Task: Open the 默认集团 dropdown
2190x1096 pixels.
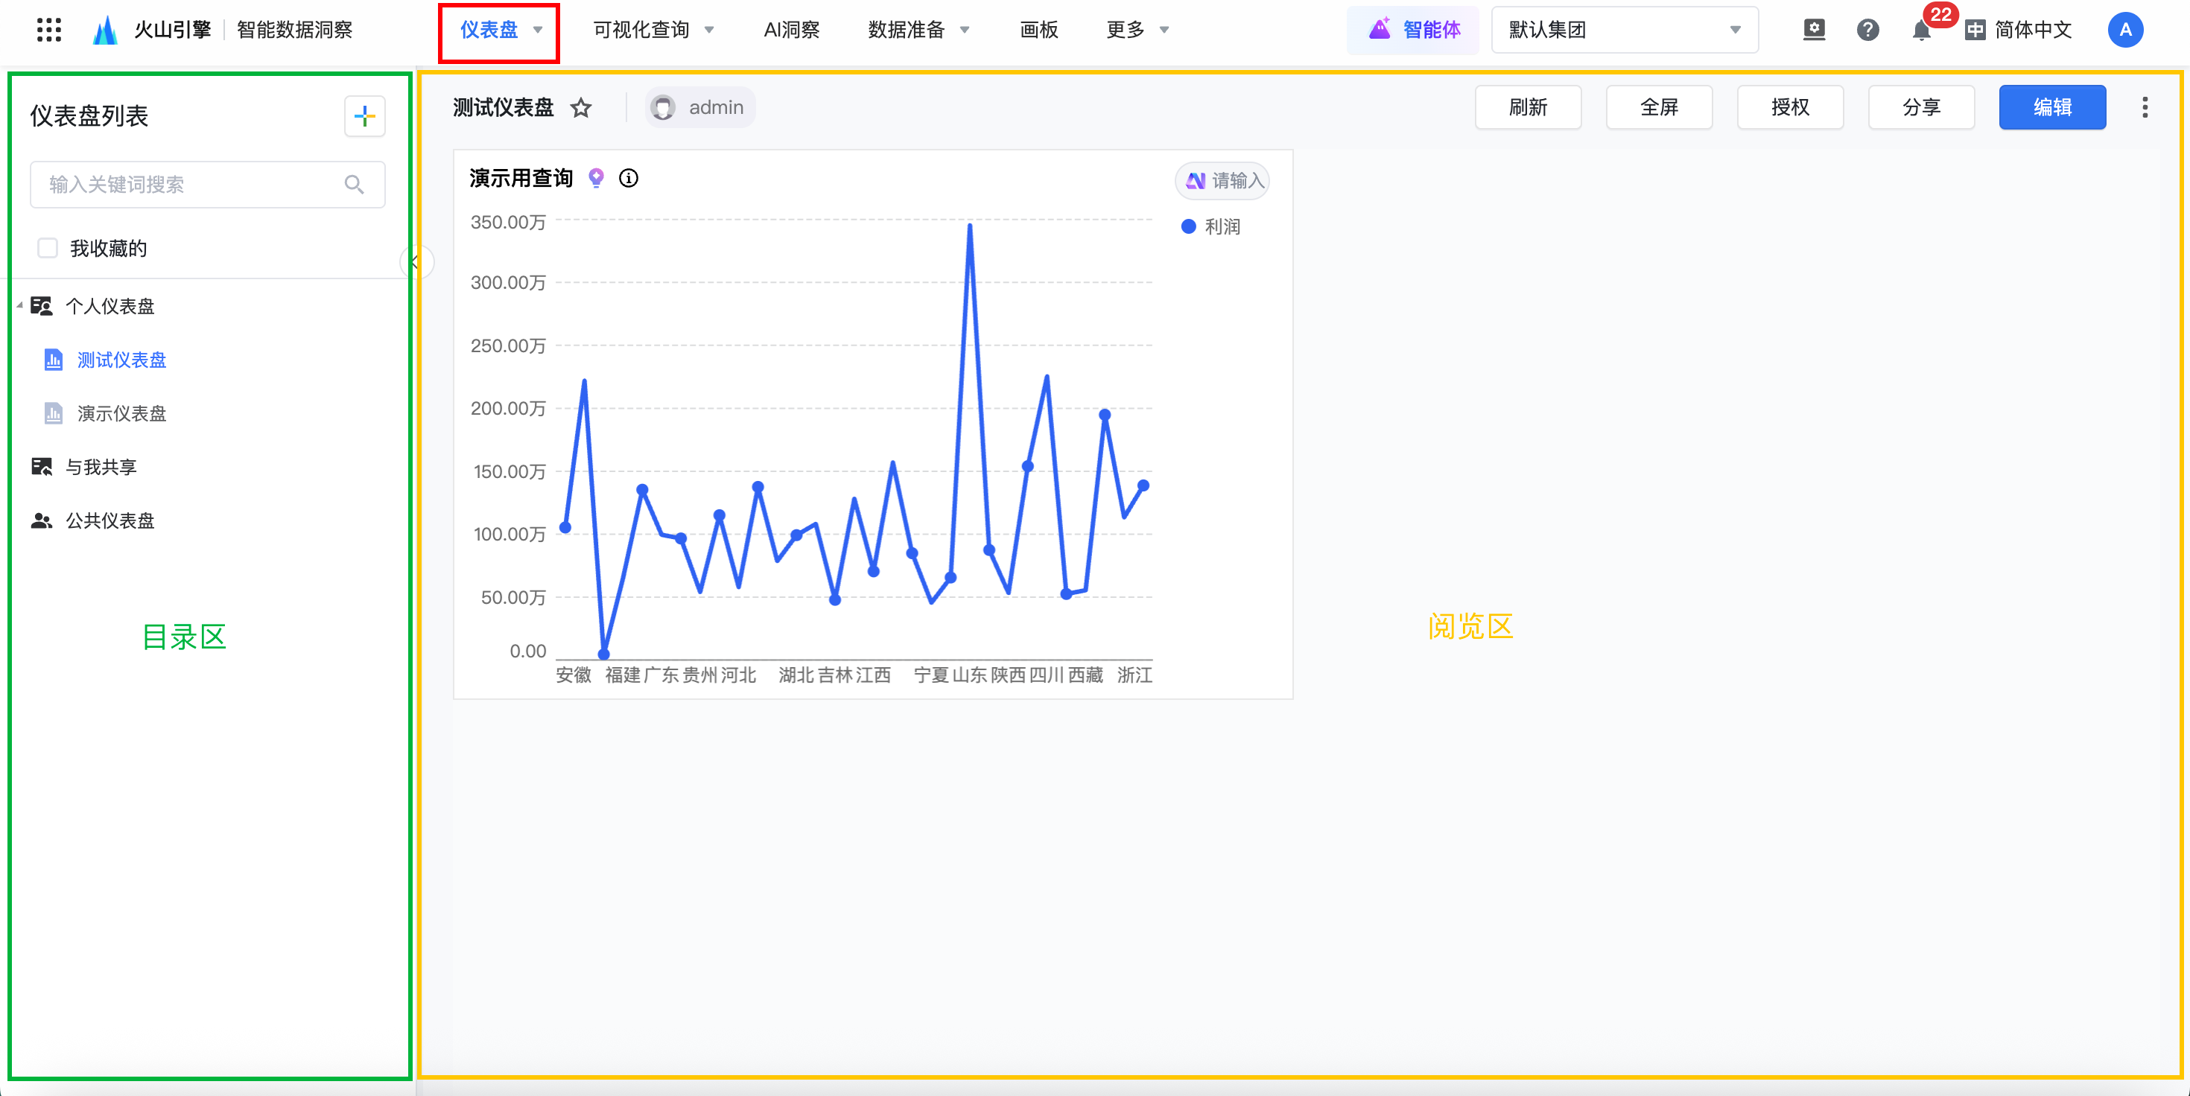Action: click(1623, 31)
